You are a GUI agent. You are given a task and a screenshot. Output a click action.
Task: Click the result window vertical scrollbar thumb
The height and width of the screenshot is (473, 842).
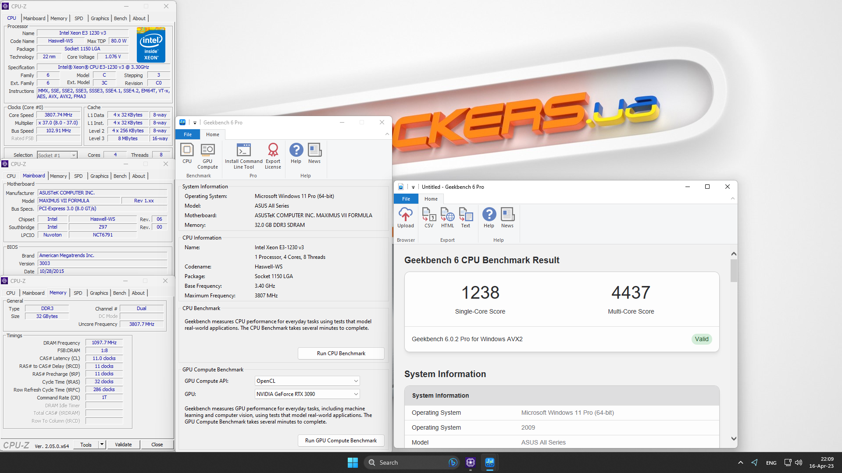click(734, 271)
